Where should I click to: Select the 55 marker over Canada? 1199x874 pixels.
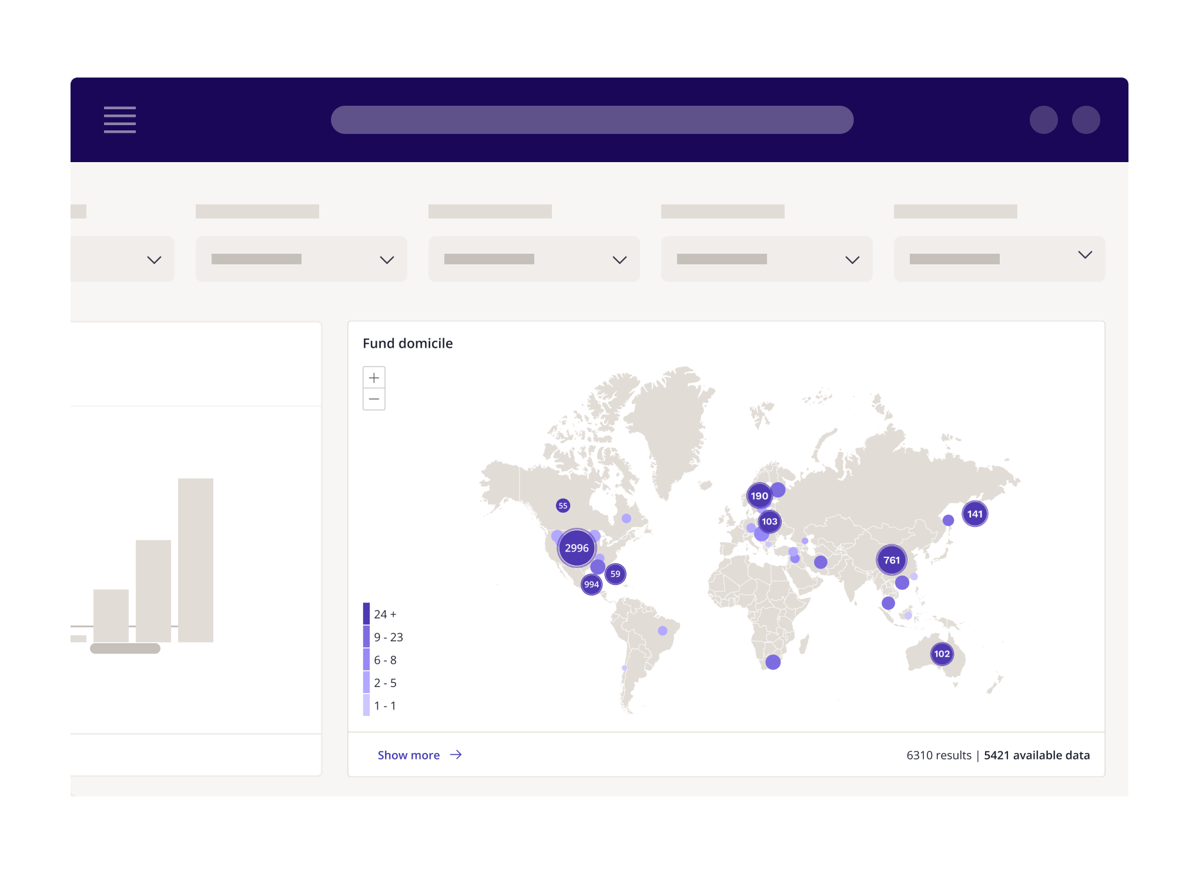tap(563, 505)
